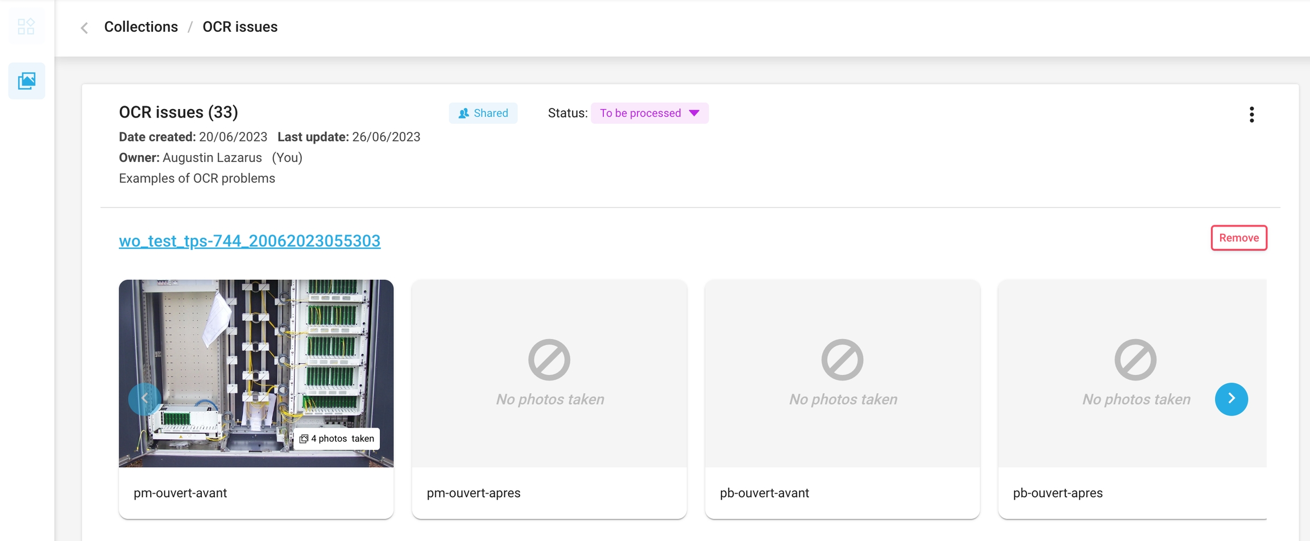Click the OCR issues breadcrumb
This screenshot has width=1310, height=541.
(x=240, y=27)
